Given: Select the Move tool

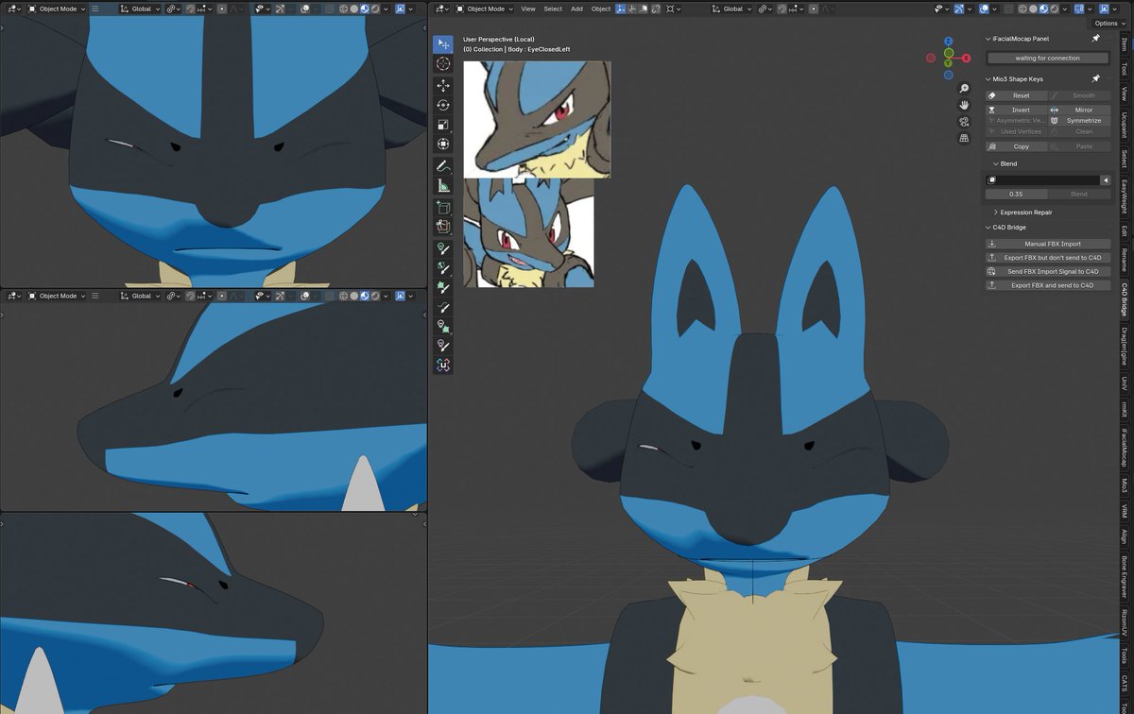Looking at the screenshot, I should (443, 85).
